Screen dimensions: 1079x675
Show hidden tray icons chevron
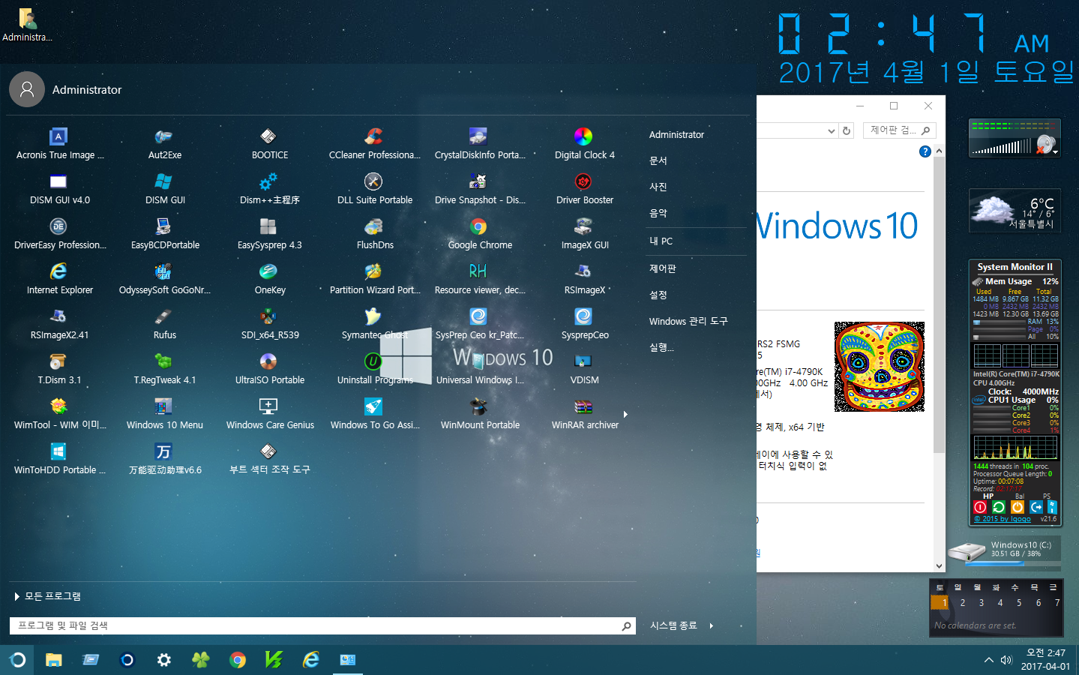988,660
